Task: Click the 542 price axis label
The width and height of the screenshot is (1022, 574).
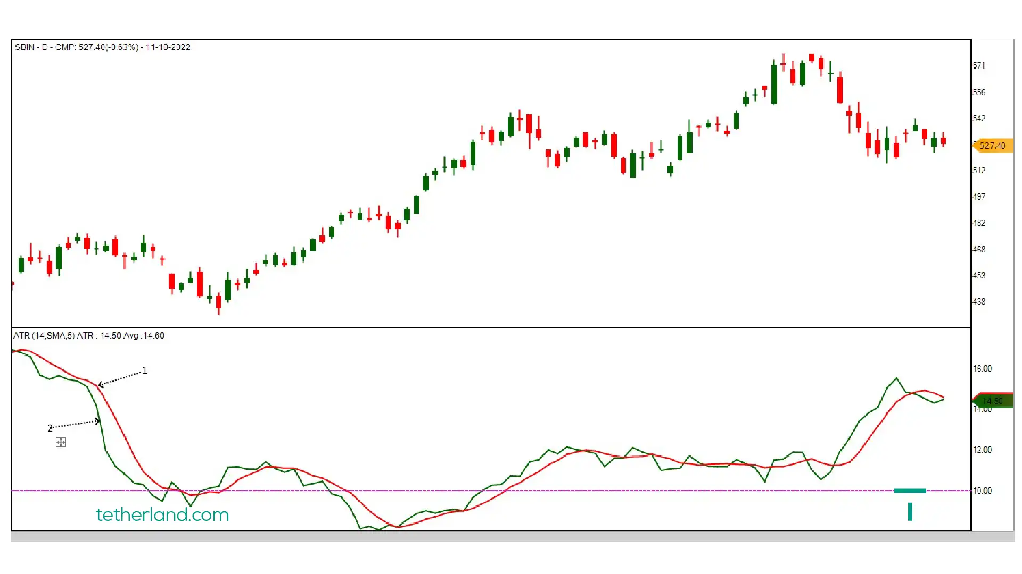Action: tap(979, 118)
